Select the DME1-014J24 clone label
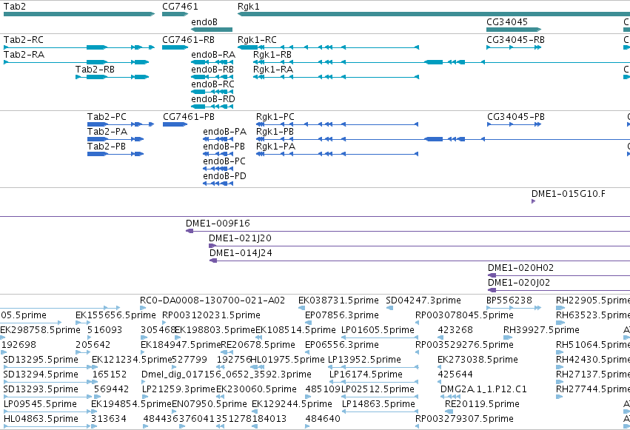 tap(241, 253)
